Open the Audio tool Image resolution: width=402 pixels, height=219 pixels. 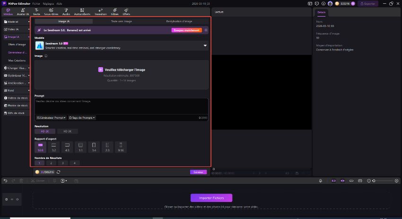pyautogui.click(x=66, y=12)
